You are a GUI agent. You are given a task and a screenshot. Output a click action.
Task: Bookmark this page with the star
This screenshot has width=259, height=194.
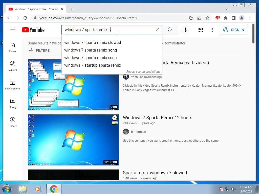pyautogui.click(x=207, y=18)
